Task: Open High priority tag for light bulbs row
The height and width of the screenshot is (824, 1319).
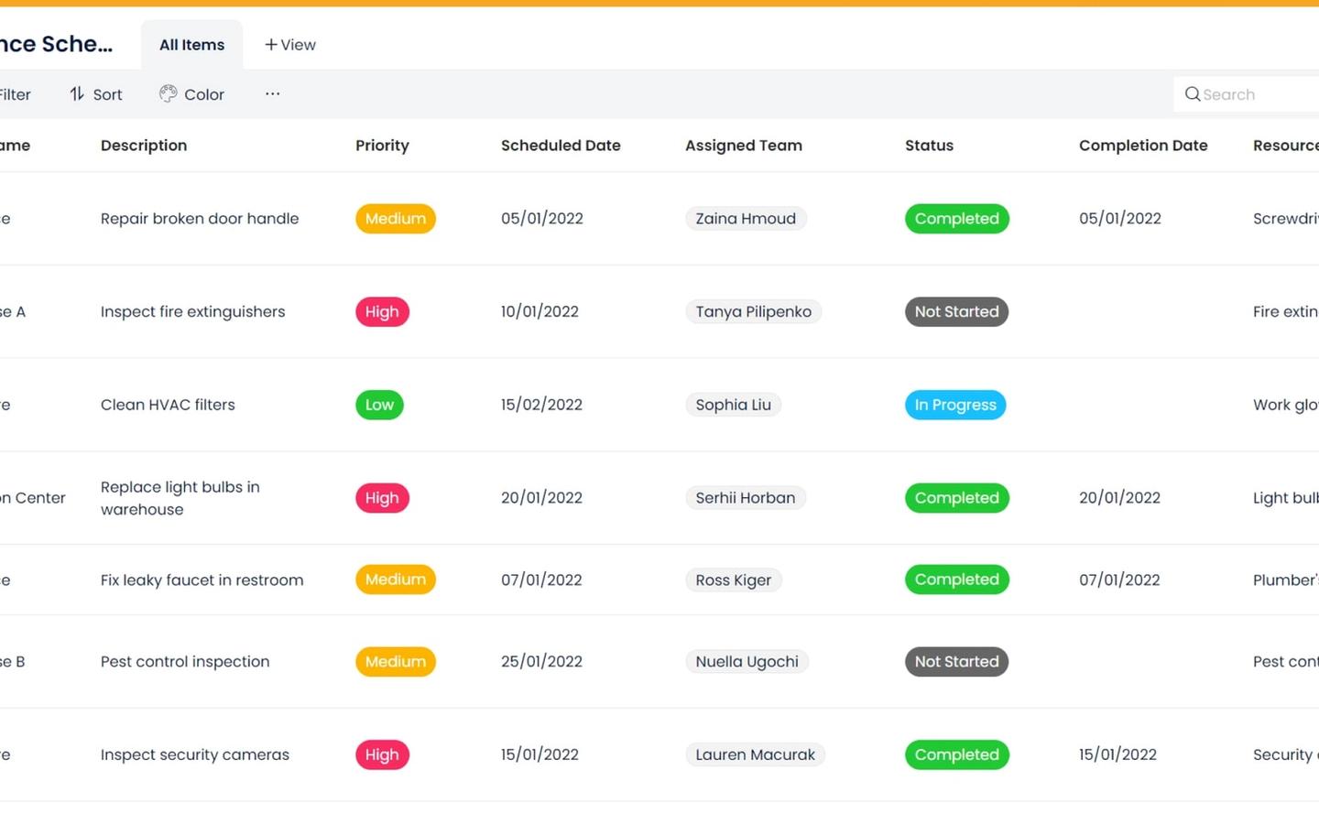Action: [x=382, y=498]
